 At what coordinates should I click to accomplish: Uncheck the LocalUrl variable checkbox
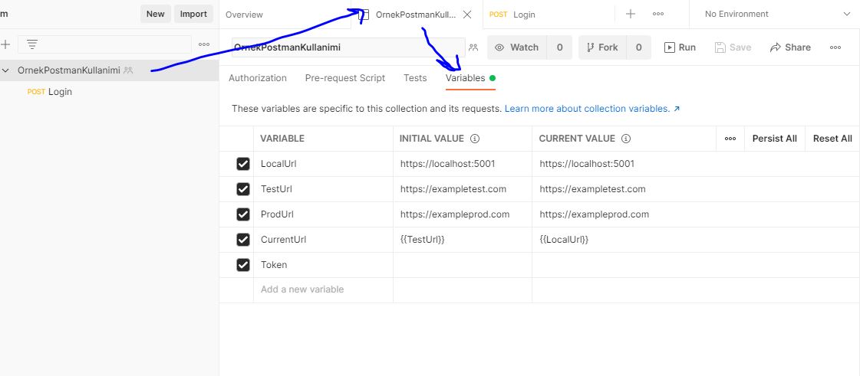pyautogui.click(x=243, y=164)
